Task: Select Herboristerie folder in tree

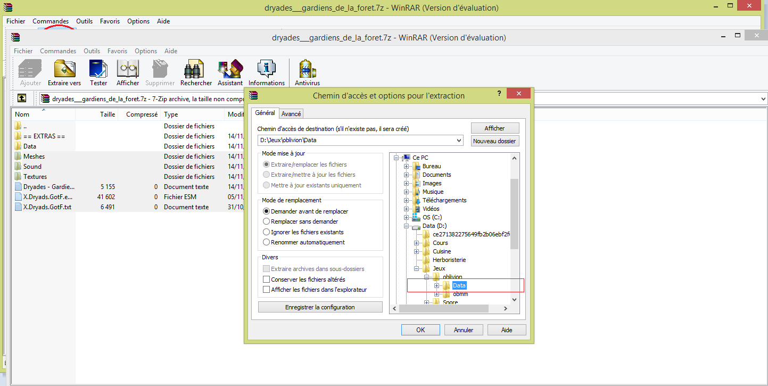Action: 449,260
